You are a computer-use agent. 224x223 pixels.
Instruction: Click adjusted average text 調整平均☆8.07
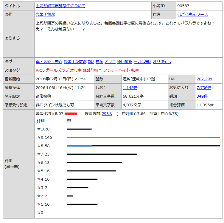coord(50,114)
